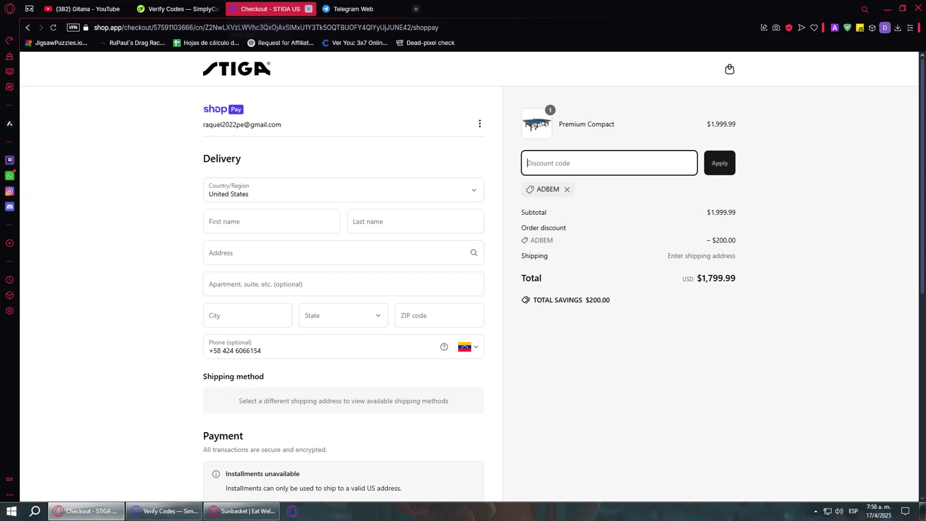The image size is (926, 521).
Task: Click the Premium Compact product thumbnail
Action: tap(536, 124)
